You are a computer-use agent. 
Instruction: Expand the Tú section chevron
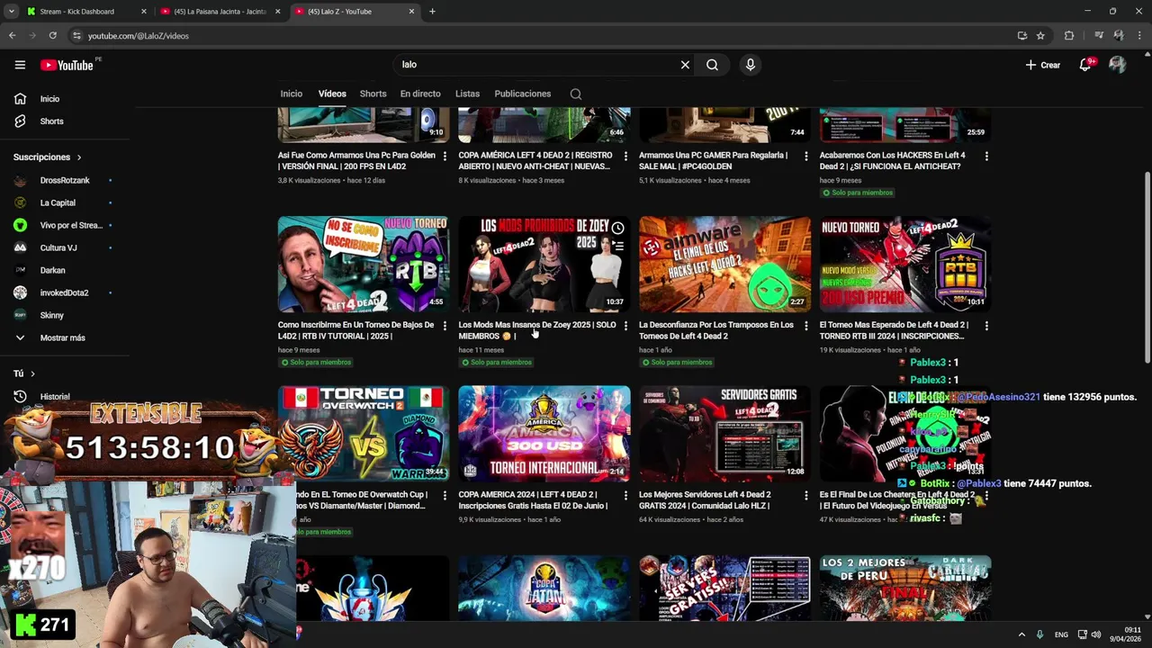32,373
